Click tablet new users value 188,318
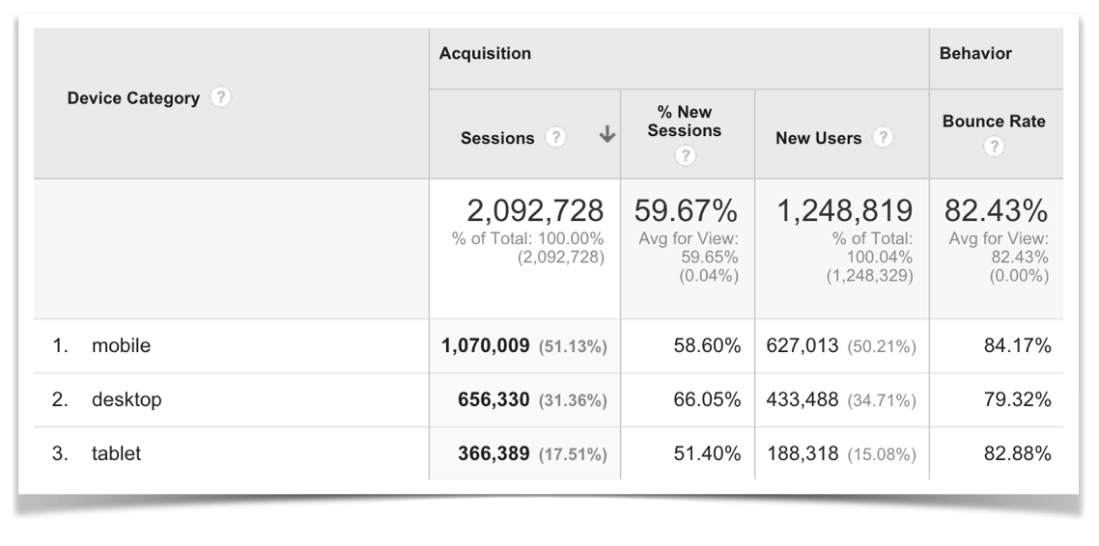 [800, 452]
